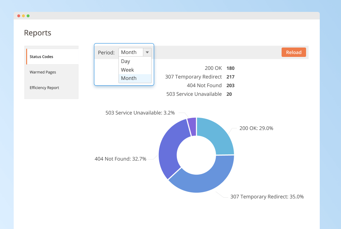
Task: Click the green maximize window dot
Action: pyautogui.click(x=28, y=16)
